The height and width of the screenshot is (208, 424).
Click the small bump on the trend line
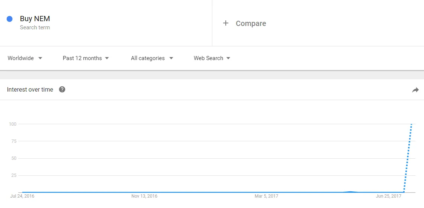350,192
